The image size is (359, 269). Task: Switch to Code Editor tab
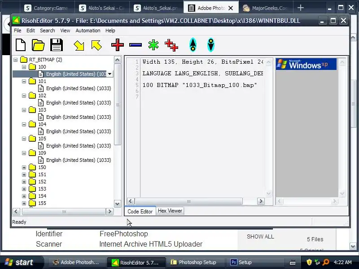coord(140,211)
